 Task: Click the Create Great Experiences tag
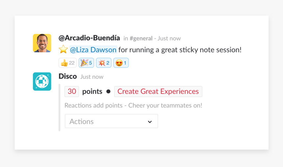(158, 92)
